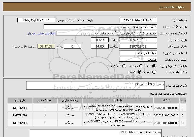The image size is (194, 137).
Task: Click the mini pc MFL605 SIMTEC item name
Action: pyautogui.click(x=118, y=123)
